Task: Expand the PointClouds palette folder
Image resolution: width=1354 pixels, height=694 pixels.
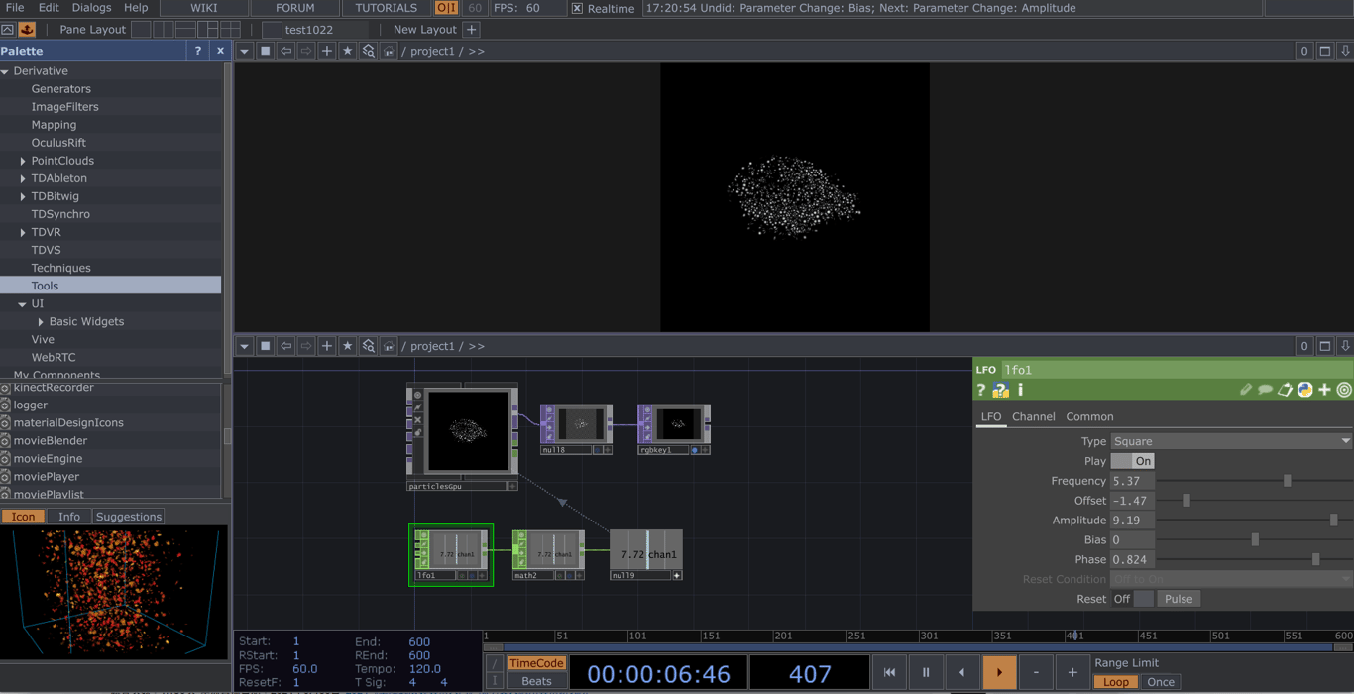Action: 23,161
